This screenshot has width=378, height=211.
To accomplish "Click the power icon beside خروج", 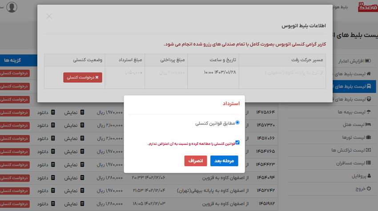I will (x=369, y=188).
